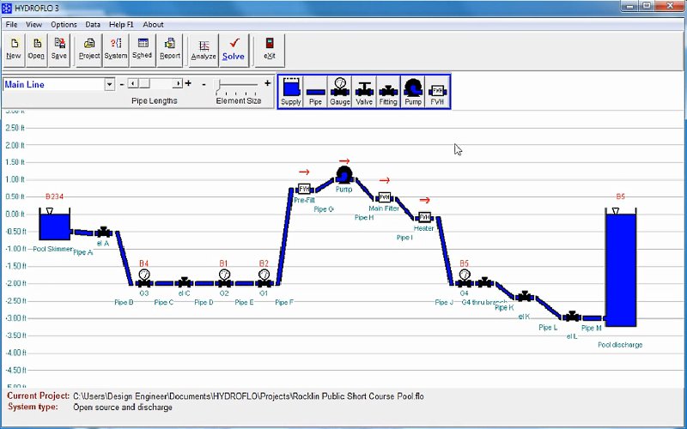The image size is (687, 429).
Task: Select the Heater FVH element
Action: coord(424,217)
